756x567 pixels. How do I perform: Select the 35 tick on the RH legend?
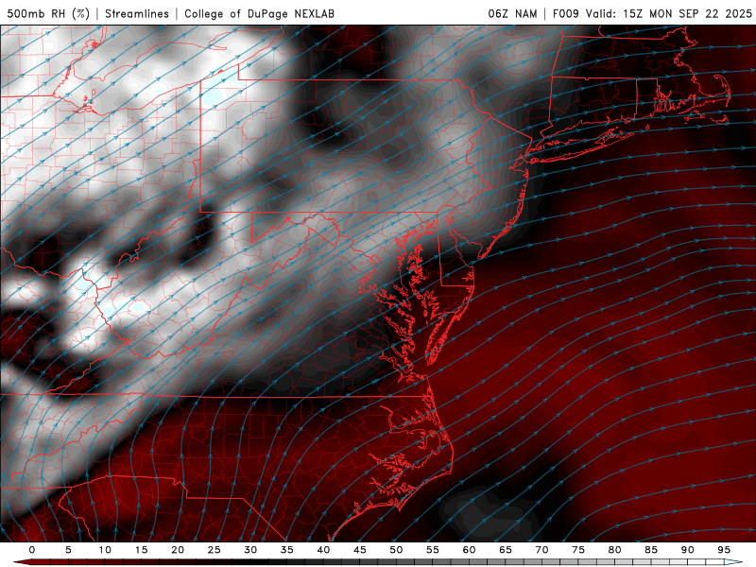[287, 550]
